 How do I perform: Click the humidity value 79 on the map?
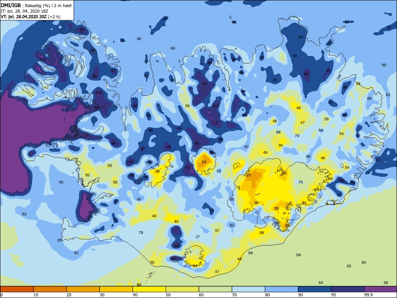[x=297, y=136]
